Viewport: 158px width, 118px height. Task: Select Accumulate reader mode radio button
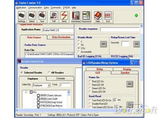79,52
